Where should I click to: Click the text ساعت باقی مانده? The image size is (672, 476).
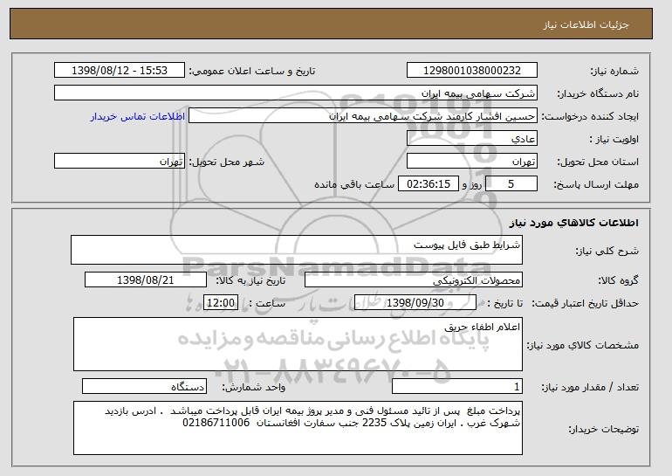pyautogui.click(x=354, y=184)
